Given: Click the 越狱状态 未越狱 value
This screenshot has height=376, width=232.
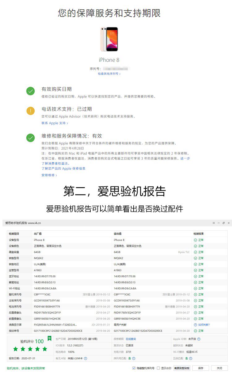Looking at the screenshot, I should pos(190,345).
